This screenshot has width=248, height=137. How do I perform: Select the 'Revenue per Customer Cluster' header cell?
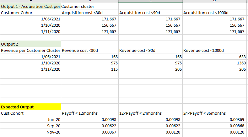pyautogui.click(x=31, y=50)
